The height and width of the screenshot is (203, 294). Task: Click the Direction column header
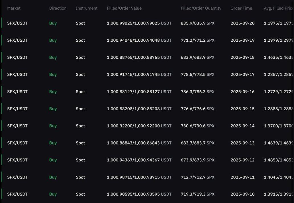[x=58, y=8]
